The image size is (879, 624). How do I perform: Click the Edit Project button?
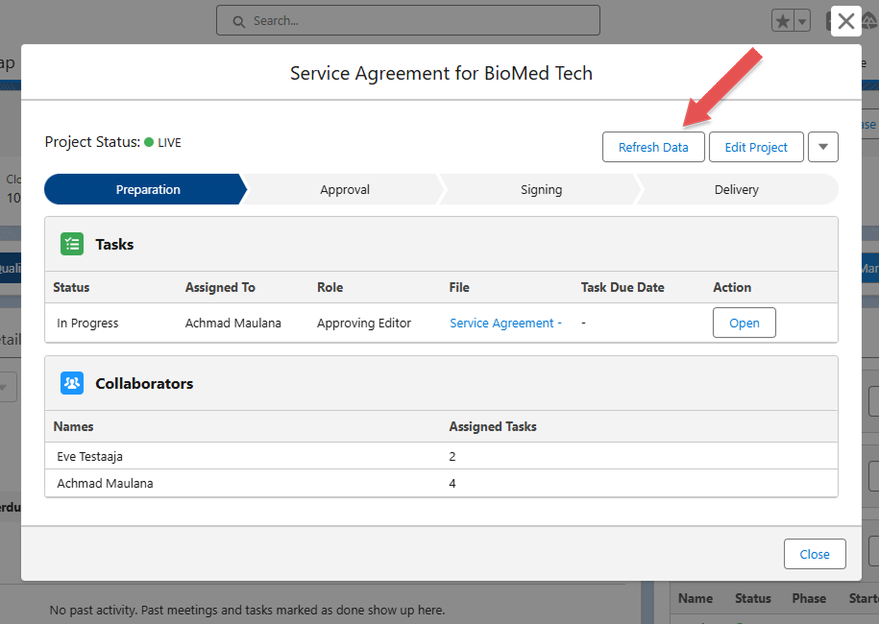(x=755, y=147)
